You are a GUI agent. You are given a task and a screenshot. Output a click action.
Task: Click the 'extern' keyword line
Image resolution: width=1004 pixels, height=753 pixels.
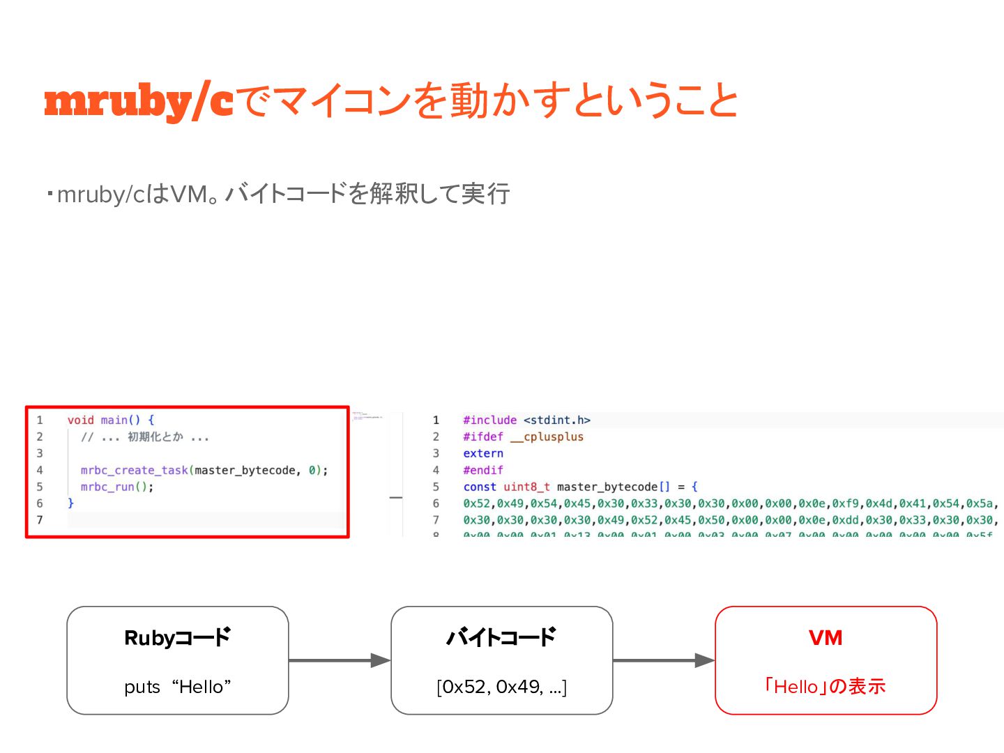tap(483, 453)
